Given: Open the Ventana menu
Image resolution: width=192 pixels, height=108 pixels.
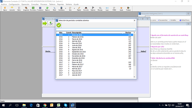Looking at the screenshot, I should [69, 4].
